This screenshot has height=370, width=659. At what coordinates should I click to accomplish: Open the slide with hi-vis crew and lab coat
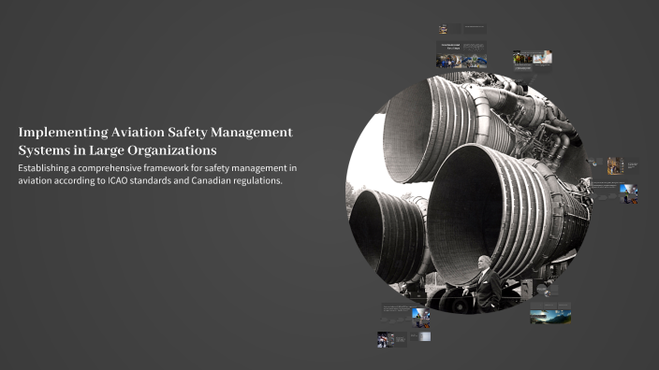[x=533, y=61]
